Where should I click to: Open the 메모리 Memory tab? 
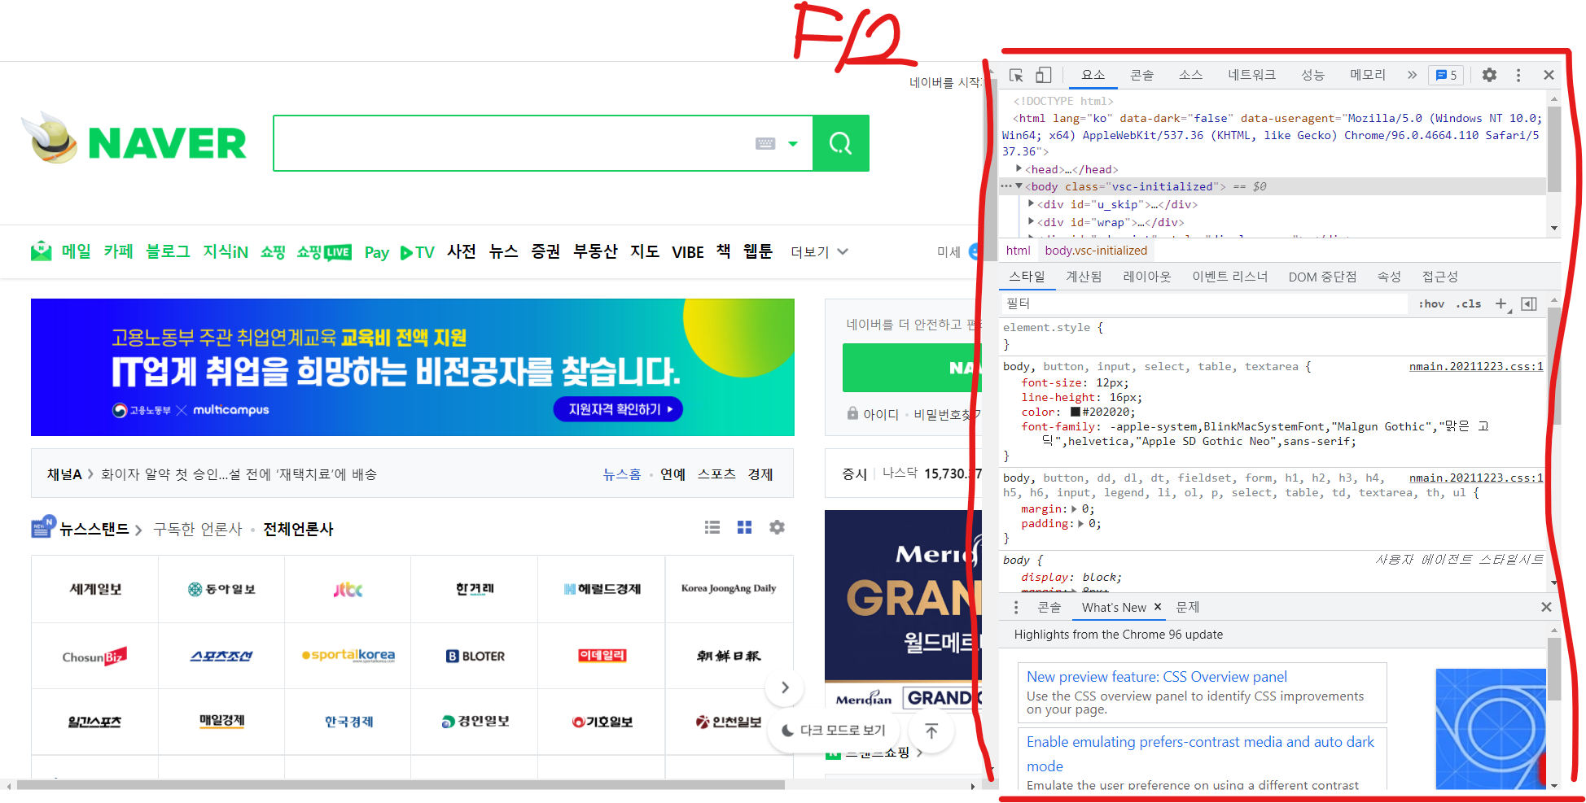click(x=1368, y=75)
